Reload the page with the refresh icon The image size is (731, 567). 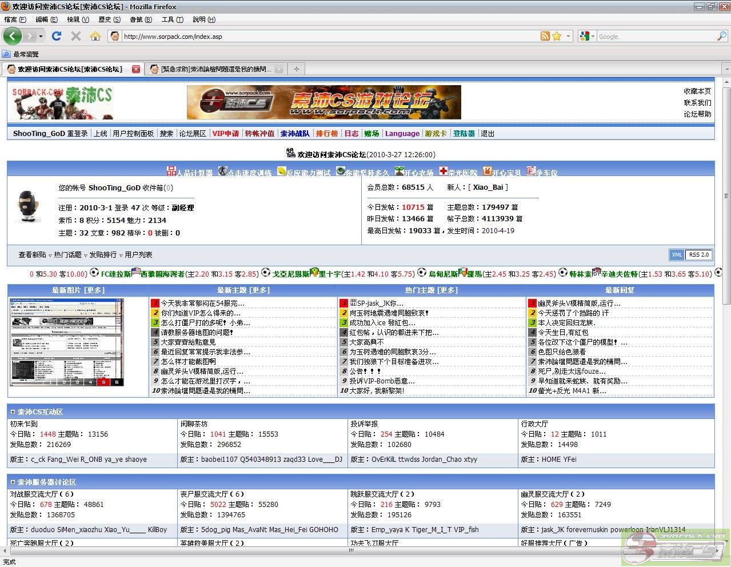coord(57,36)
